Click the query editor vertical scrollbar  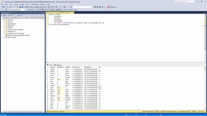(x=205, y=38)
